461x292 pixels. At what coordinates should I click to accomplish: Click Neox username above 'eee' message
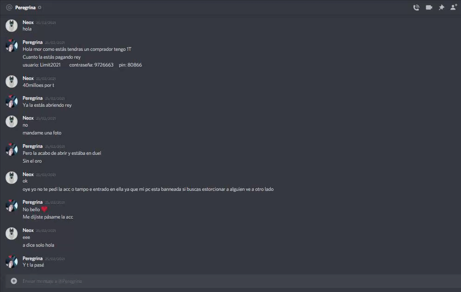coord(28,231)
